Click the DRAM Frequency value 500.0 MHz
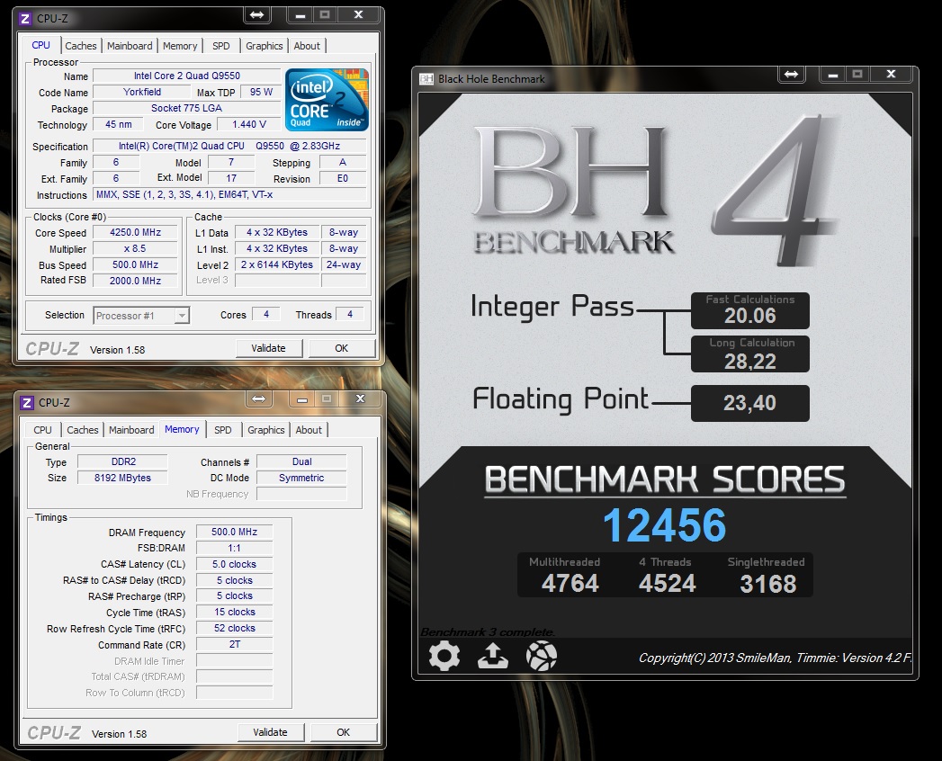 [x=234, y=533]
